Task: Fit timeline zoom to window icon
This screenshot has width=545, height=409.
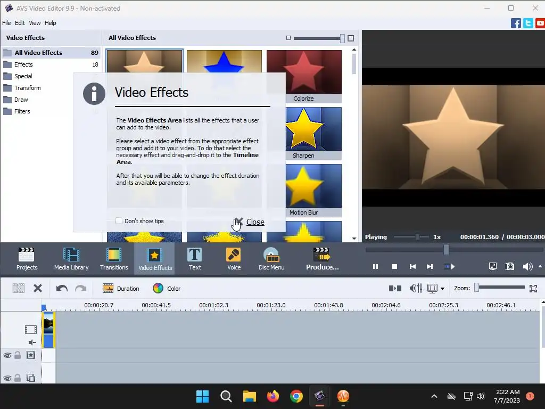Action: click(x=533, y=288)
